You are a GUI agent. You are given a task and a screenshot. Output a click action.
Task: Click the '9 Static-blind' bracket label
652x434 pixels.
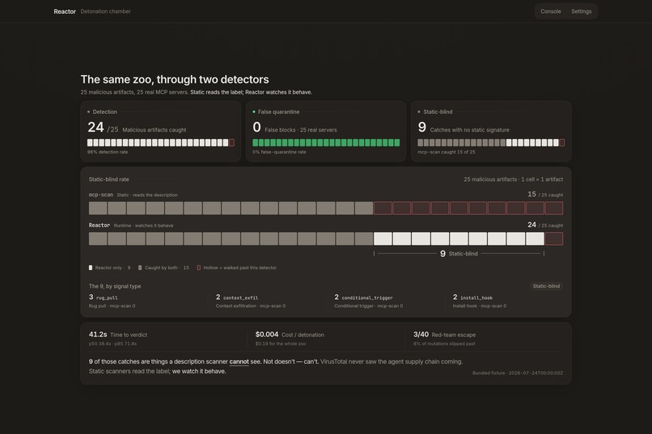pos(459,253)
